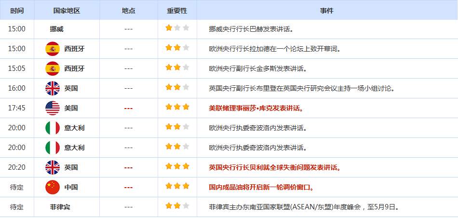Click the star rating in the 16:00 英国 row
The height and width of the screenshot is (218, 458).
tap(177, 87)
